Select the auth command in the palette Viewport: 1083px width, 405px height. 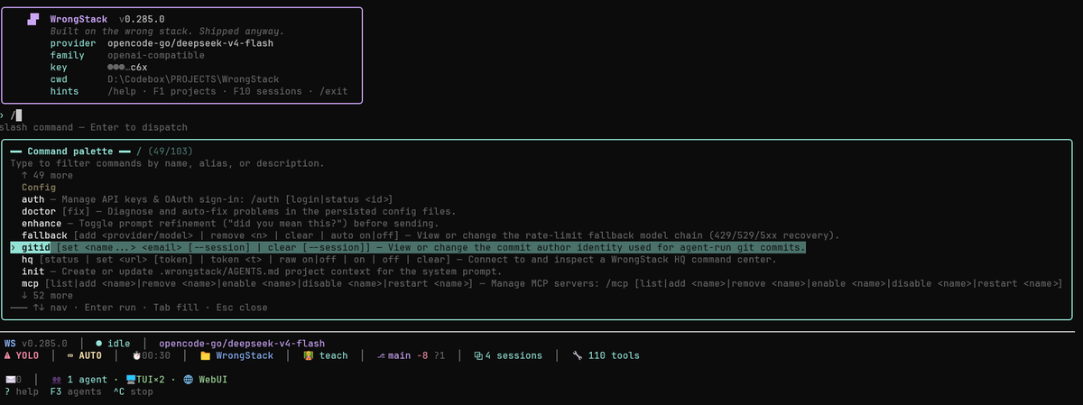(x=207, y=199)
